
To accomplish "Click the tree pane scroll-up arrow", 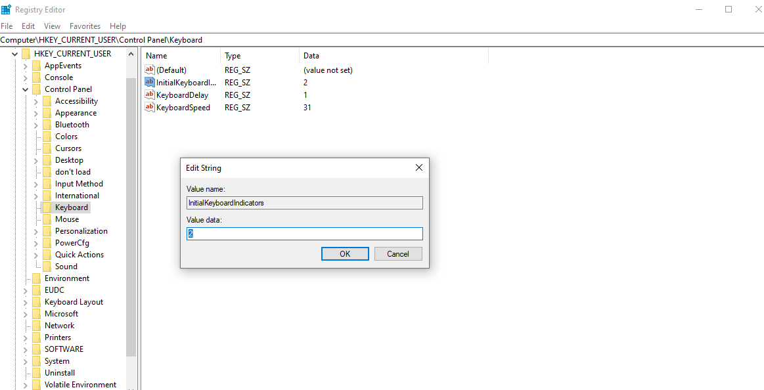I will 131,54.
